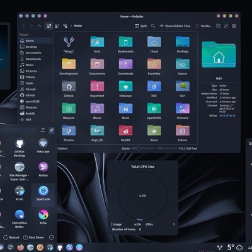This screenshot has height=252, width=252.
Task: Click Shut Down in the launcher footer
Action: (x=33, y=238)
